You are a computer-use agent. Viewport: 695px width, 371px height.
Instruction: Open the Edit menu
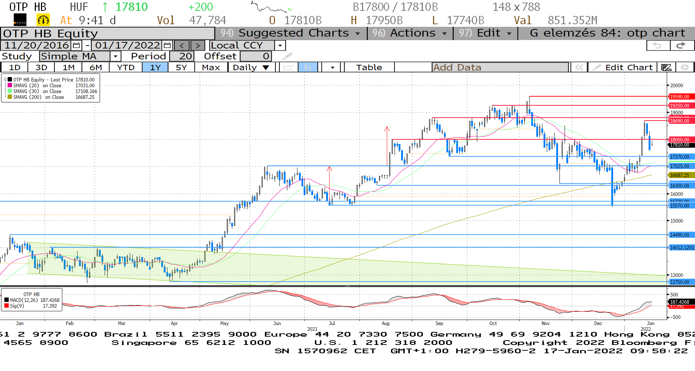tap(486, 33)
